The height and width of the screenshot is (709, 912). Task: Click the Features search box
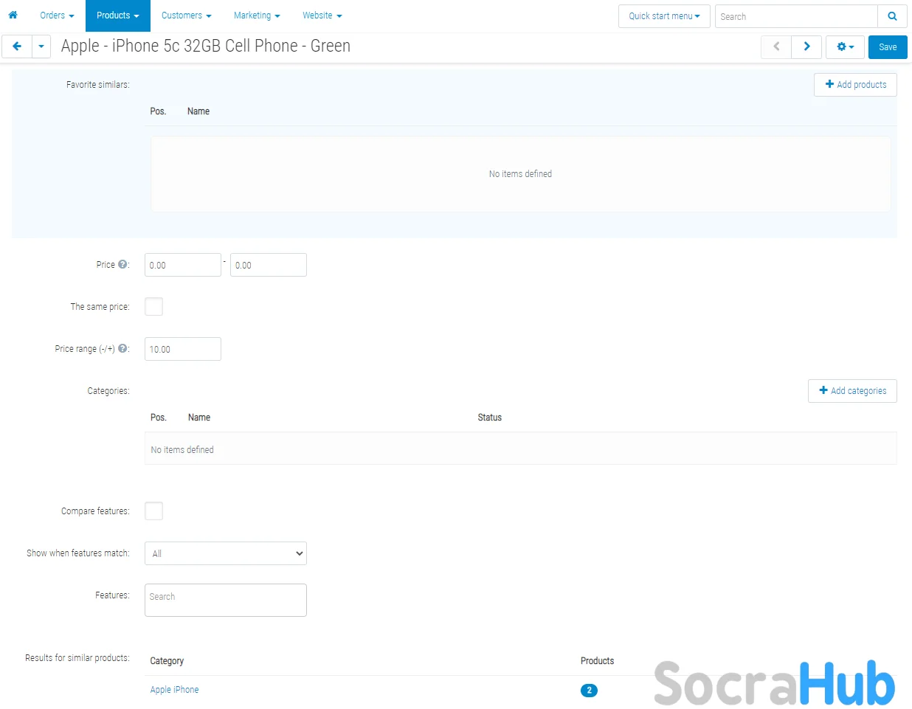coord(226,600)
